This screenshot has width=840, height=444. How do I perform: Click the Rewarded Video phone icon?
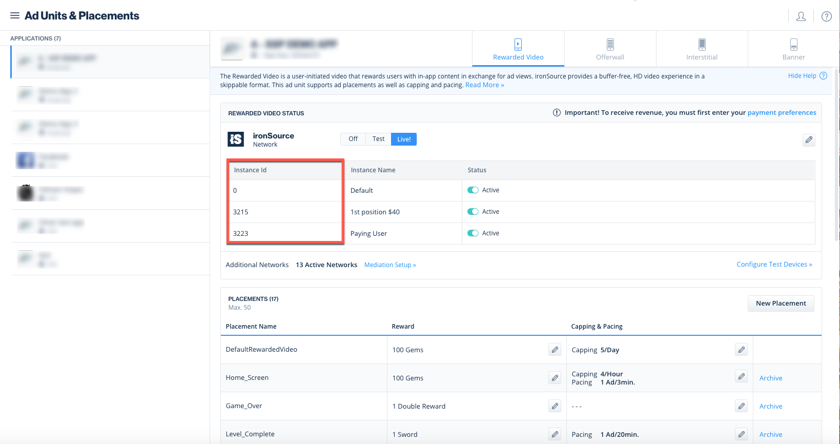click(518, 44)
